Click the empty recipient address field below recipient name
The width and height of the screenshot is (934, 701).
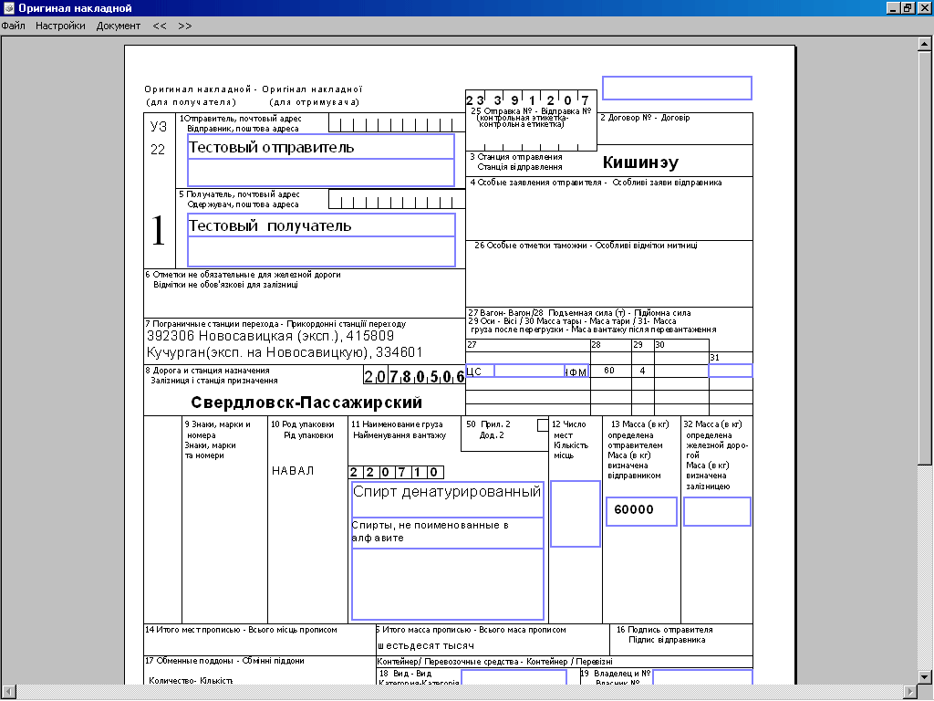[321, 252]
